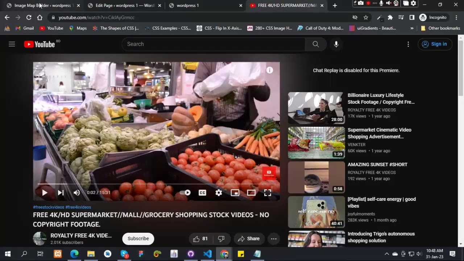The height and width of the screenshot is (261, 464).
Task: Open the Windows Start menu
Action: [8, 254]
